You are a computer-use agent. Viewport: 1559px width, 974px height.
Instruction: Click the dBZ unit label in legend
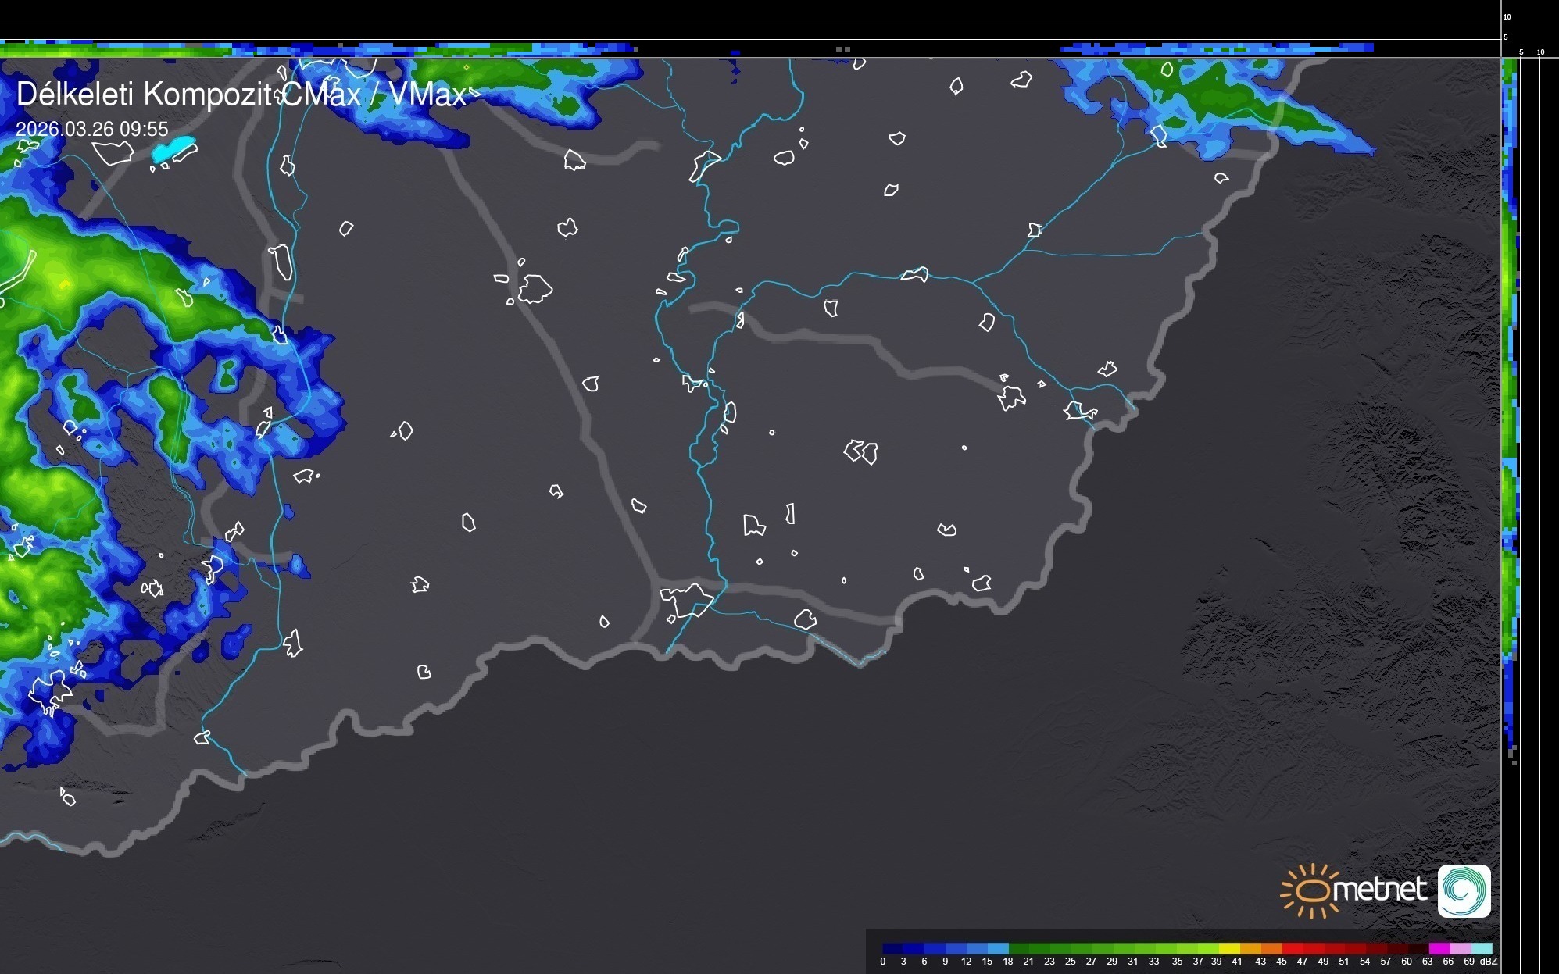(x=1488, y=962)
